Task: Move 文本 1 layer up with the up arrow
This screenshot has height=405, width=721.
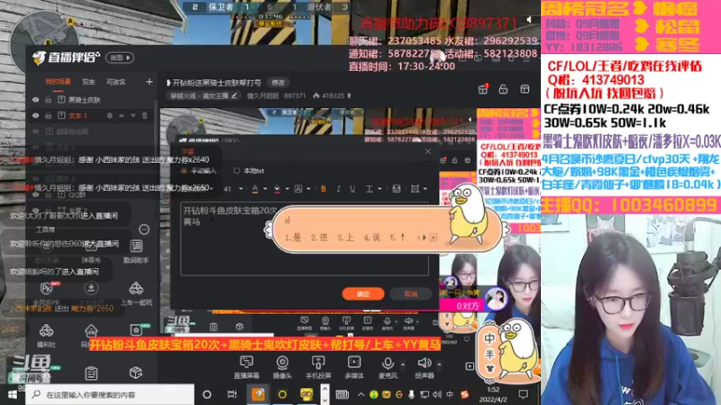Action: click(122, 116)
